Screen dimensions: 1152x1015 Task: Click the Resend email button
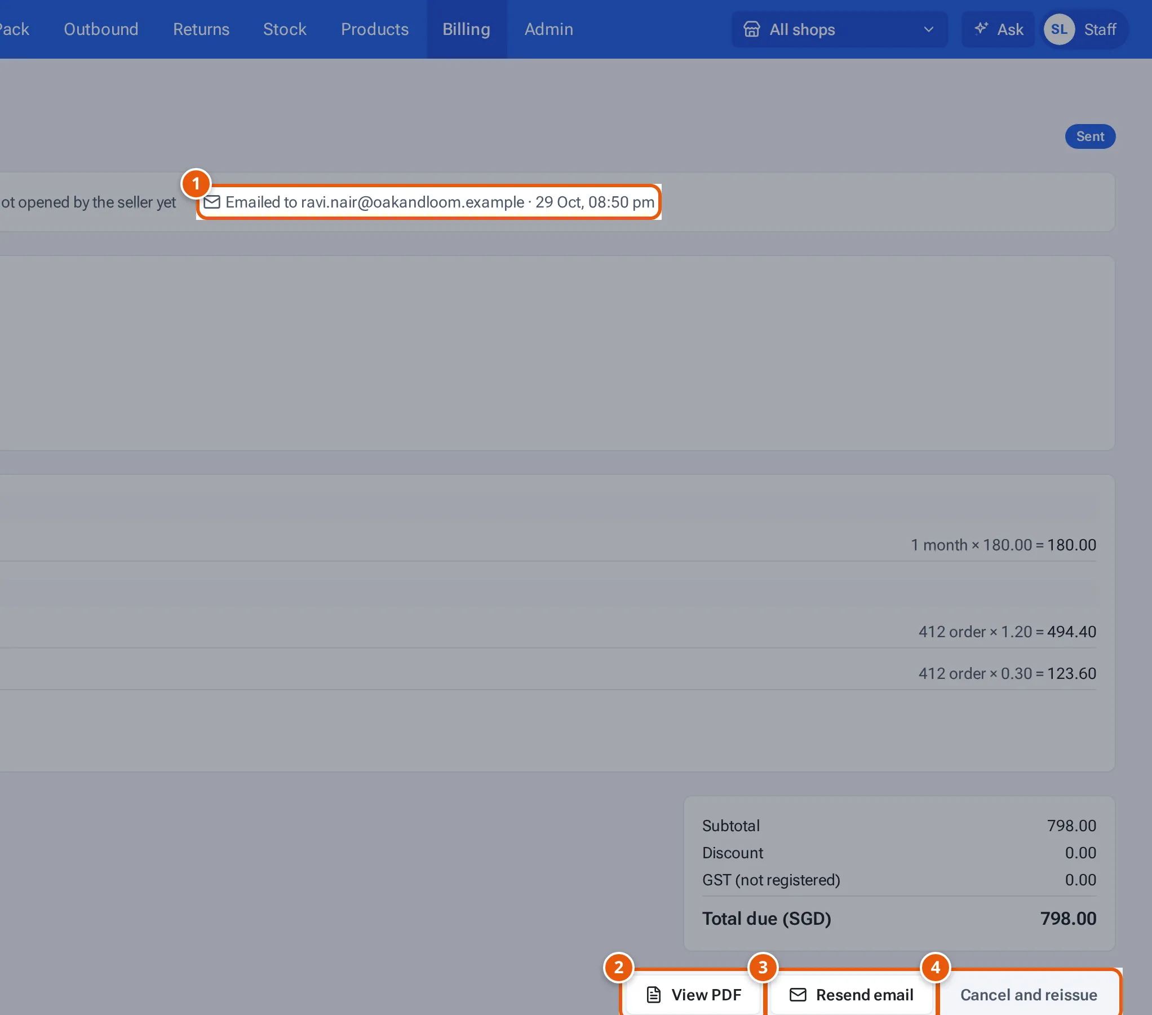pyautogui.click(x=851, y=995)
